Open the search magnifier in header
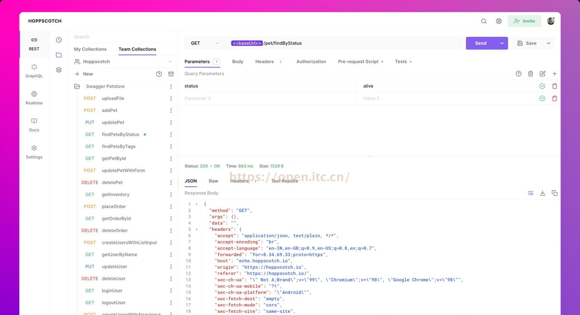580x315 pixels. 483,21
